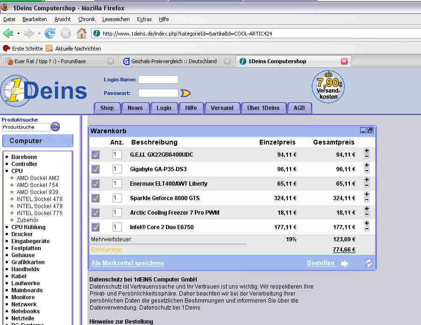Image resolution: width=421 pixels, height=325 pixels.
Task: Open the Shop navigation tab
Action: click(107, 108)
